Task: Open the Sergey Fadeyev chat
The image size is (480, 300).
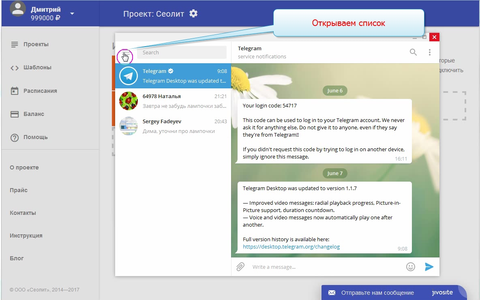Action: click(x=173, y=126)
